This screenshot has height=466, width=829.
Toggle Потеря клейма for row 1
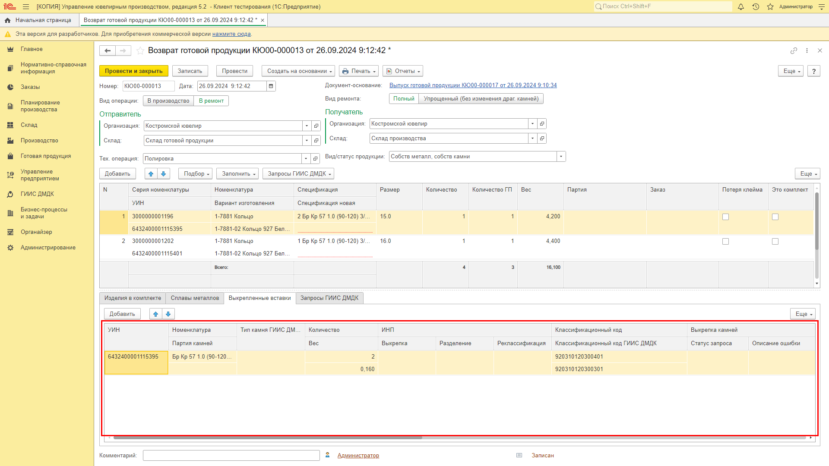pos(726,217)
